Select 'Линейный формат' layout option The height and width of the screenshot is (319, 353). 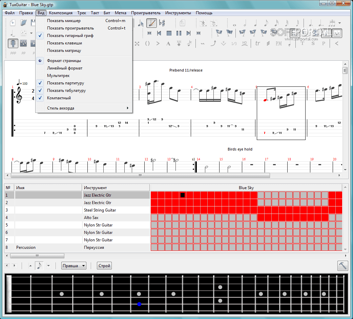point(65,68)
